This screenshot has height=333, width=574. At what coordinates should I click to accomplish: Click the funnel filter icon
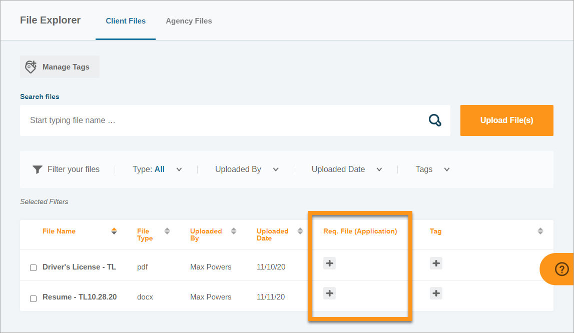[38, 169]
